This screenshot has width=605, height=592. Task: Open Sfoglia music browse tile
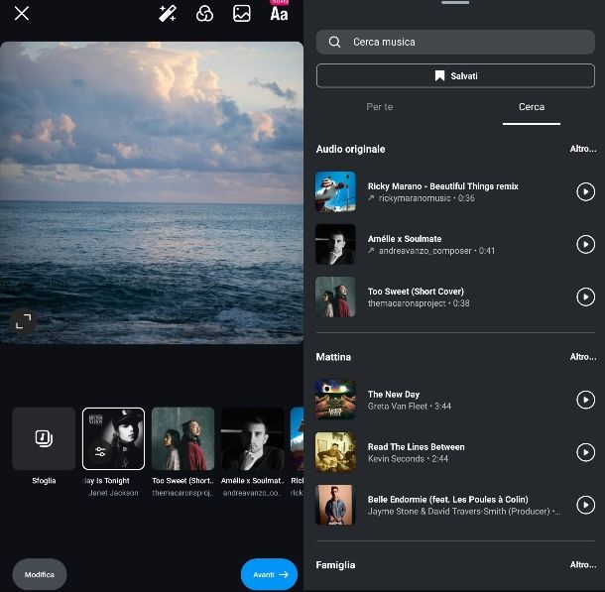point(44,438)
